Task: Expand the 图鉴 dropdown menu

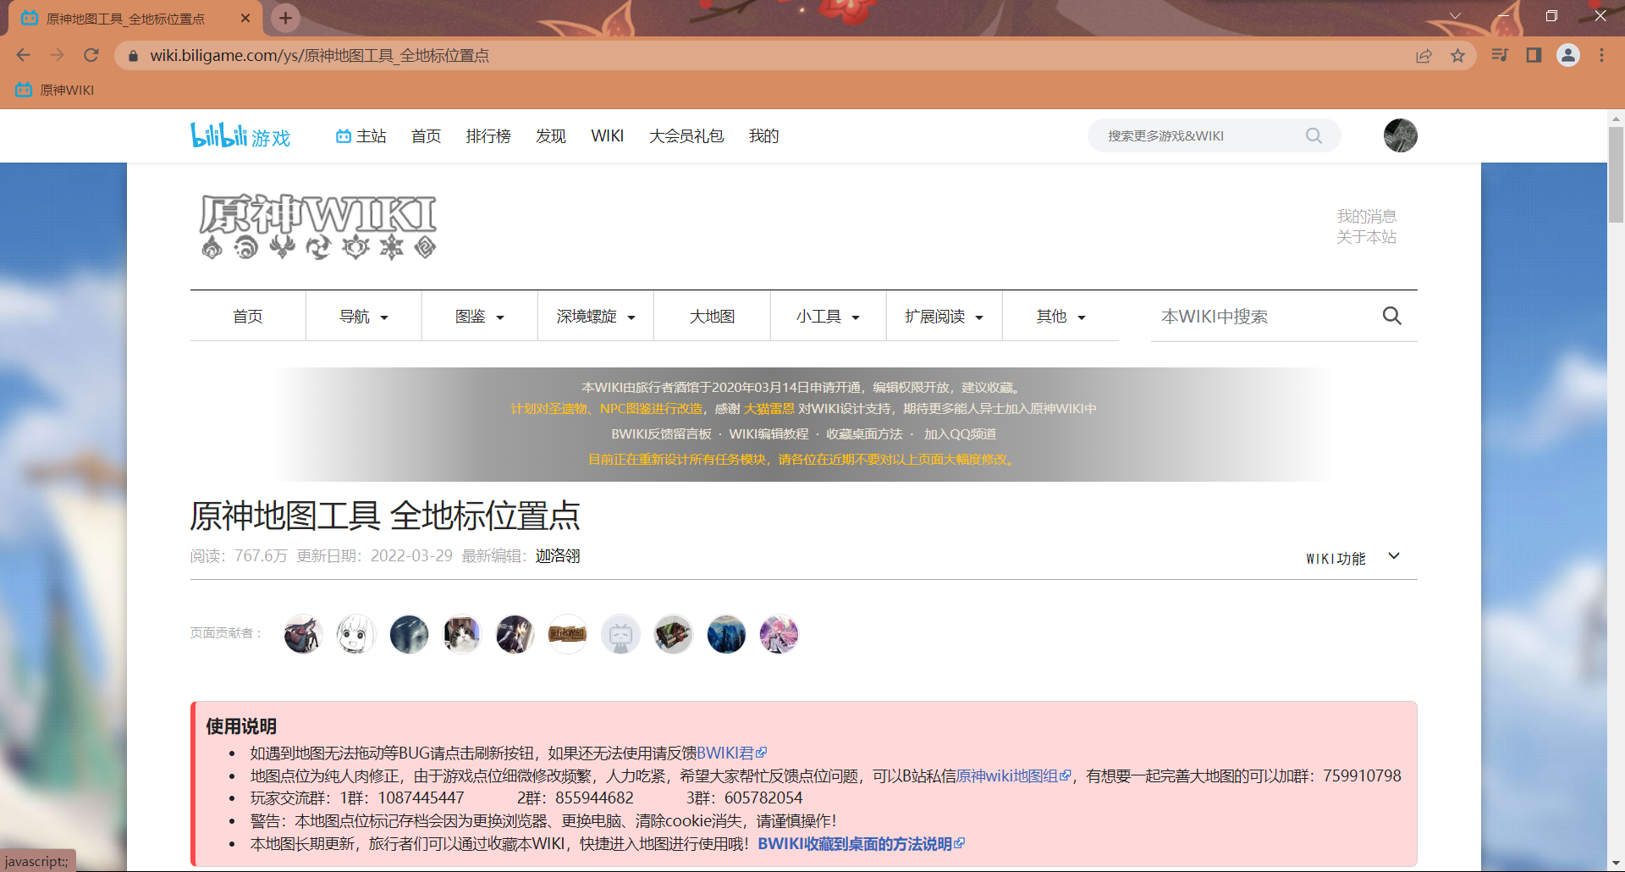Action: pos(480,316)
